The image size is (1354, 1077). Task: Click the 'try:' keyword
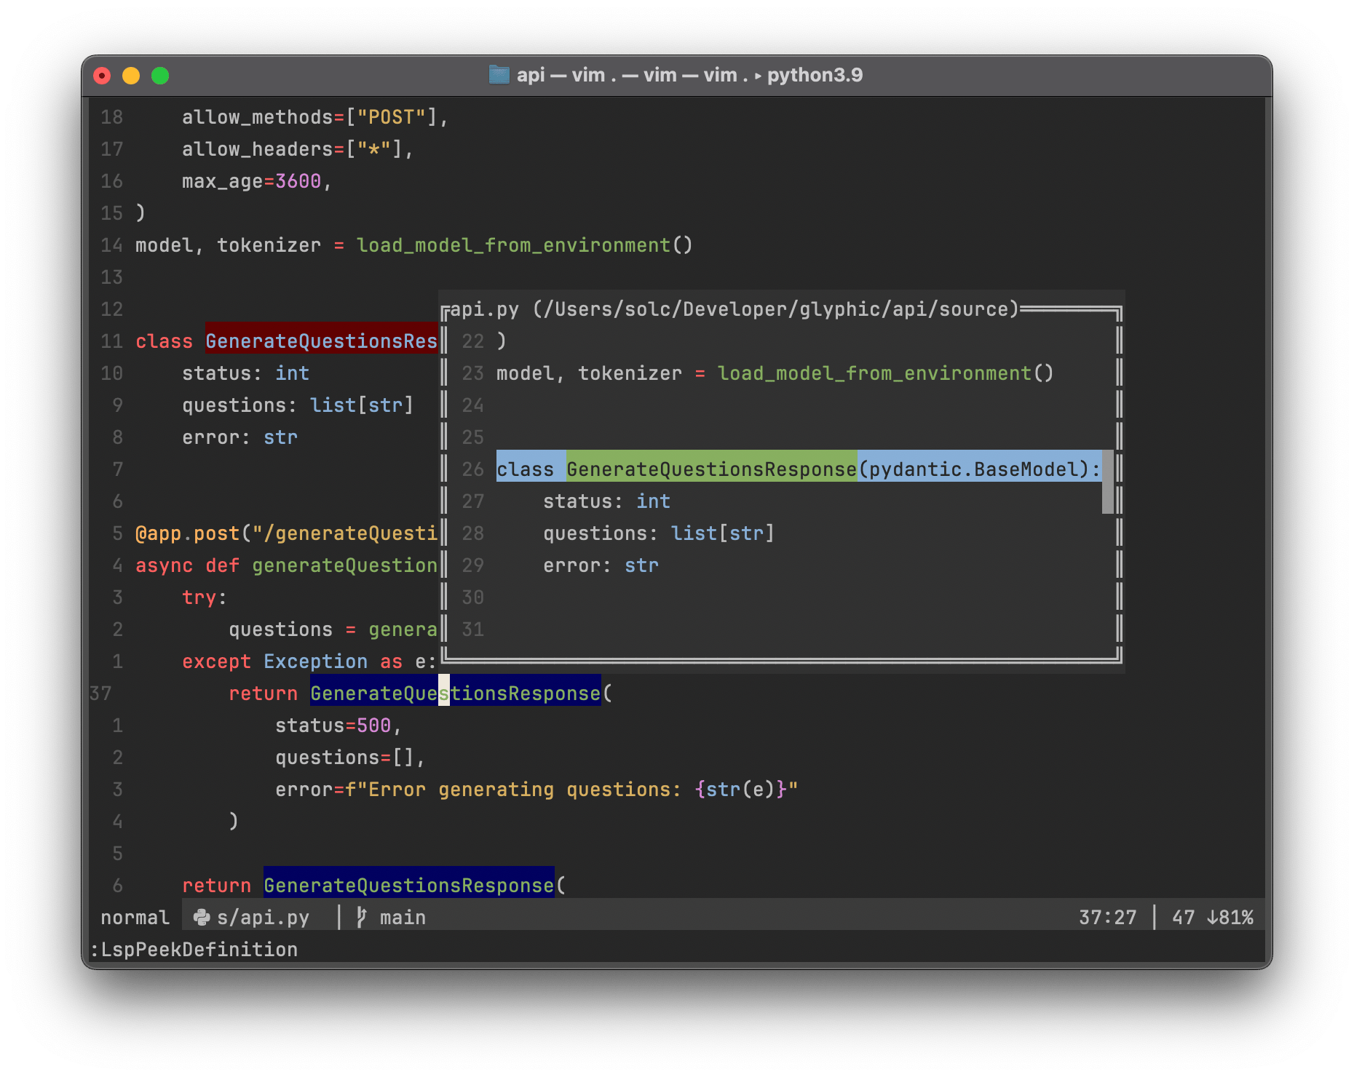(205, 597)
